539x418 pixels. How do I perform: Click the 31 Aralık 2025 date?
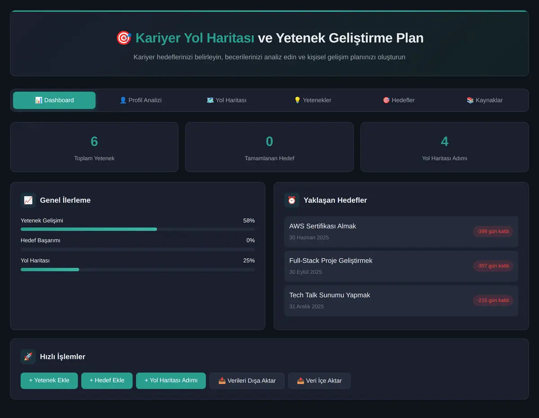[x=306, y=307]
